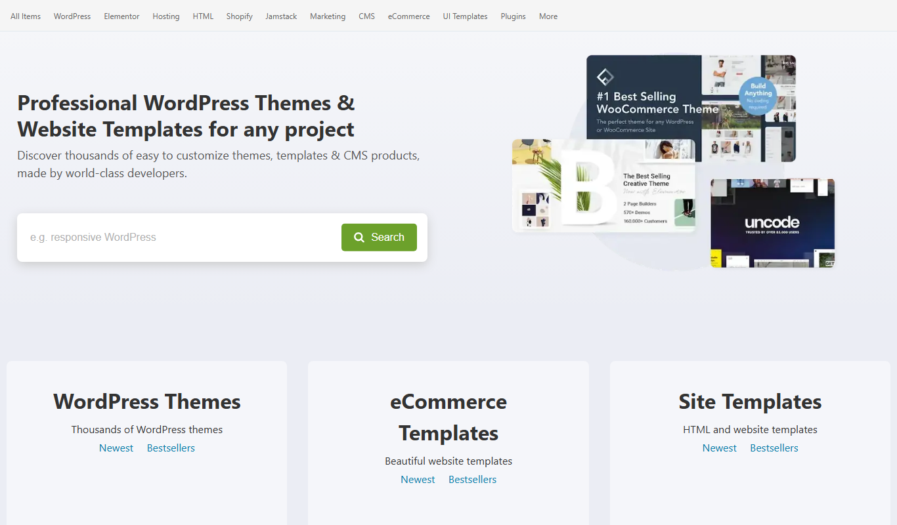The height and width of the screenshot is (525, 897).
Task: Expand the More menu
Action: click(x=548, y=16)
